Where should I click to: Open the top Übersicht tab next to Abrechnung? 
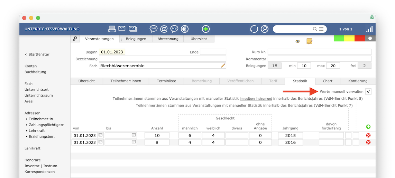(199, 39)
